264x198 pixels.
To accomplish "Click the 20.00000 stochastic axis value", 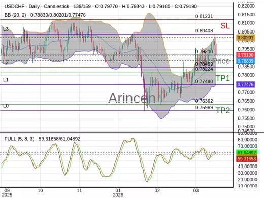I will [x=247, y=180].
